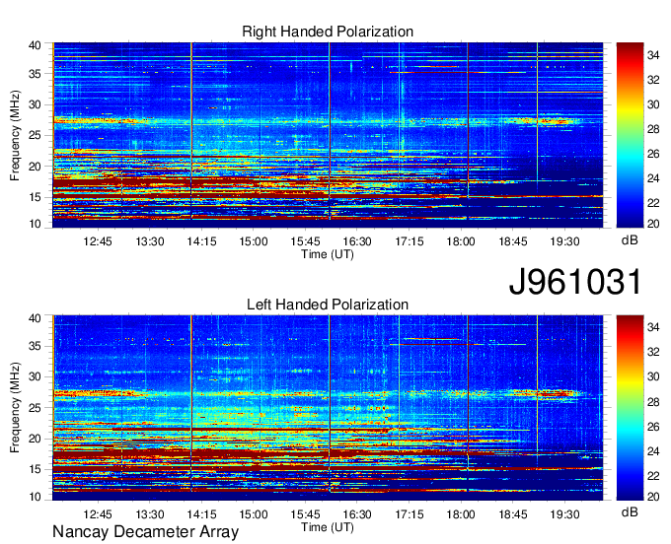This screenshot has height=544, width=671.
Task: Click the 13:30 time tick of Right Handed plot
Action: 150,241
